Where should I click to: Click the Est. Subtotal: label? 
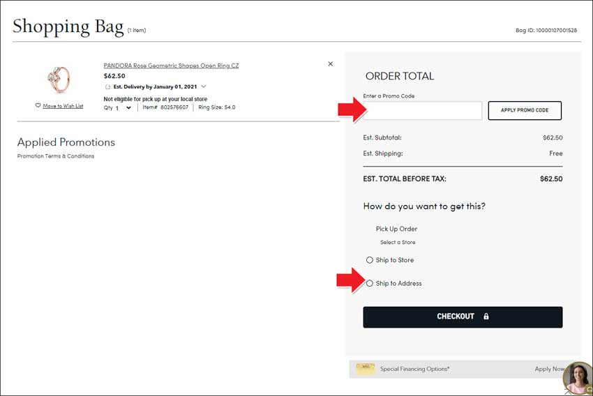(382, 137)
